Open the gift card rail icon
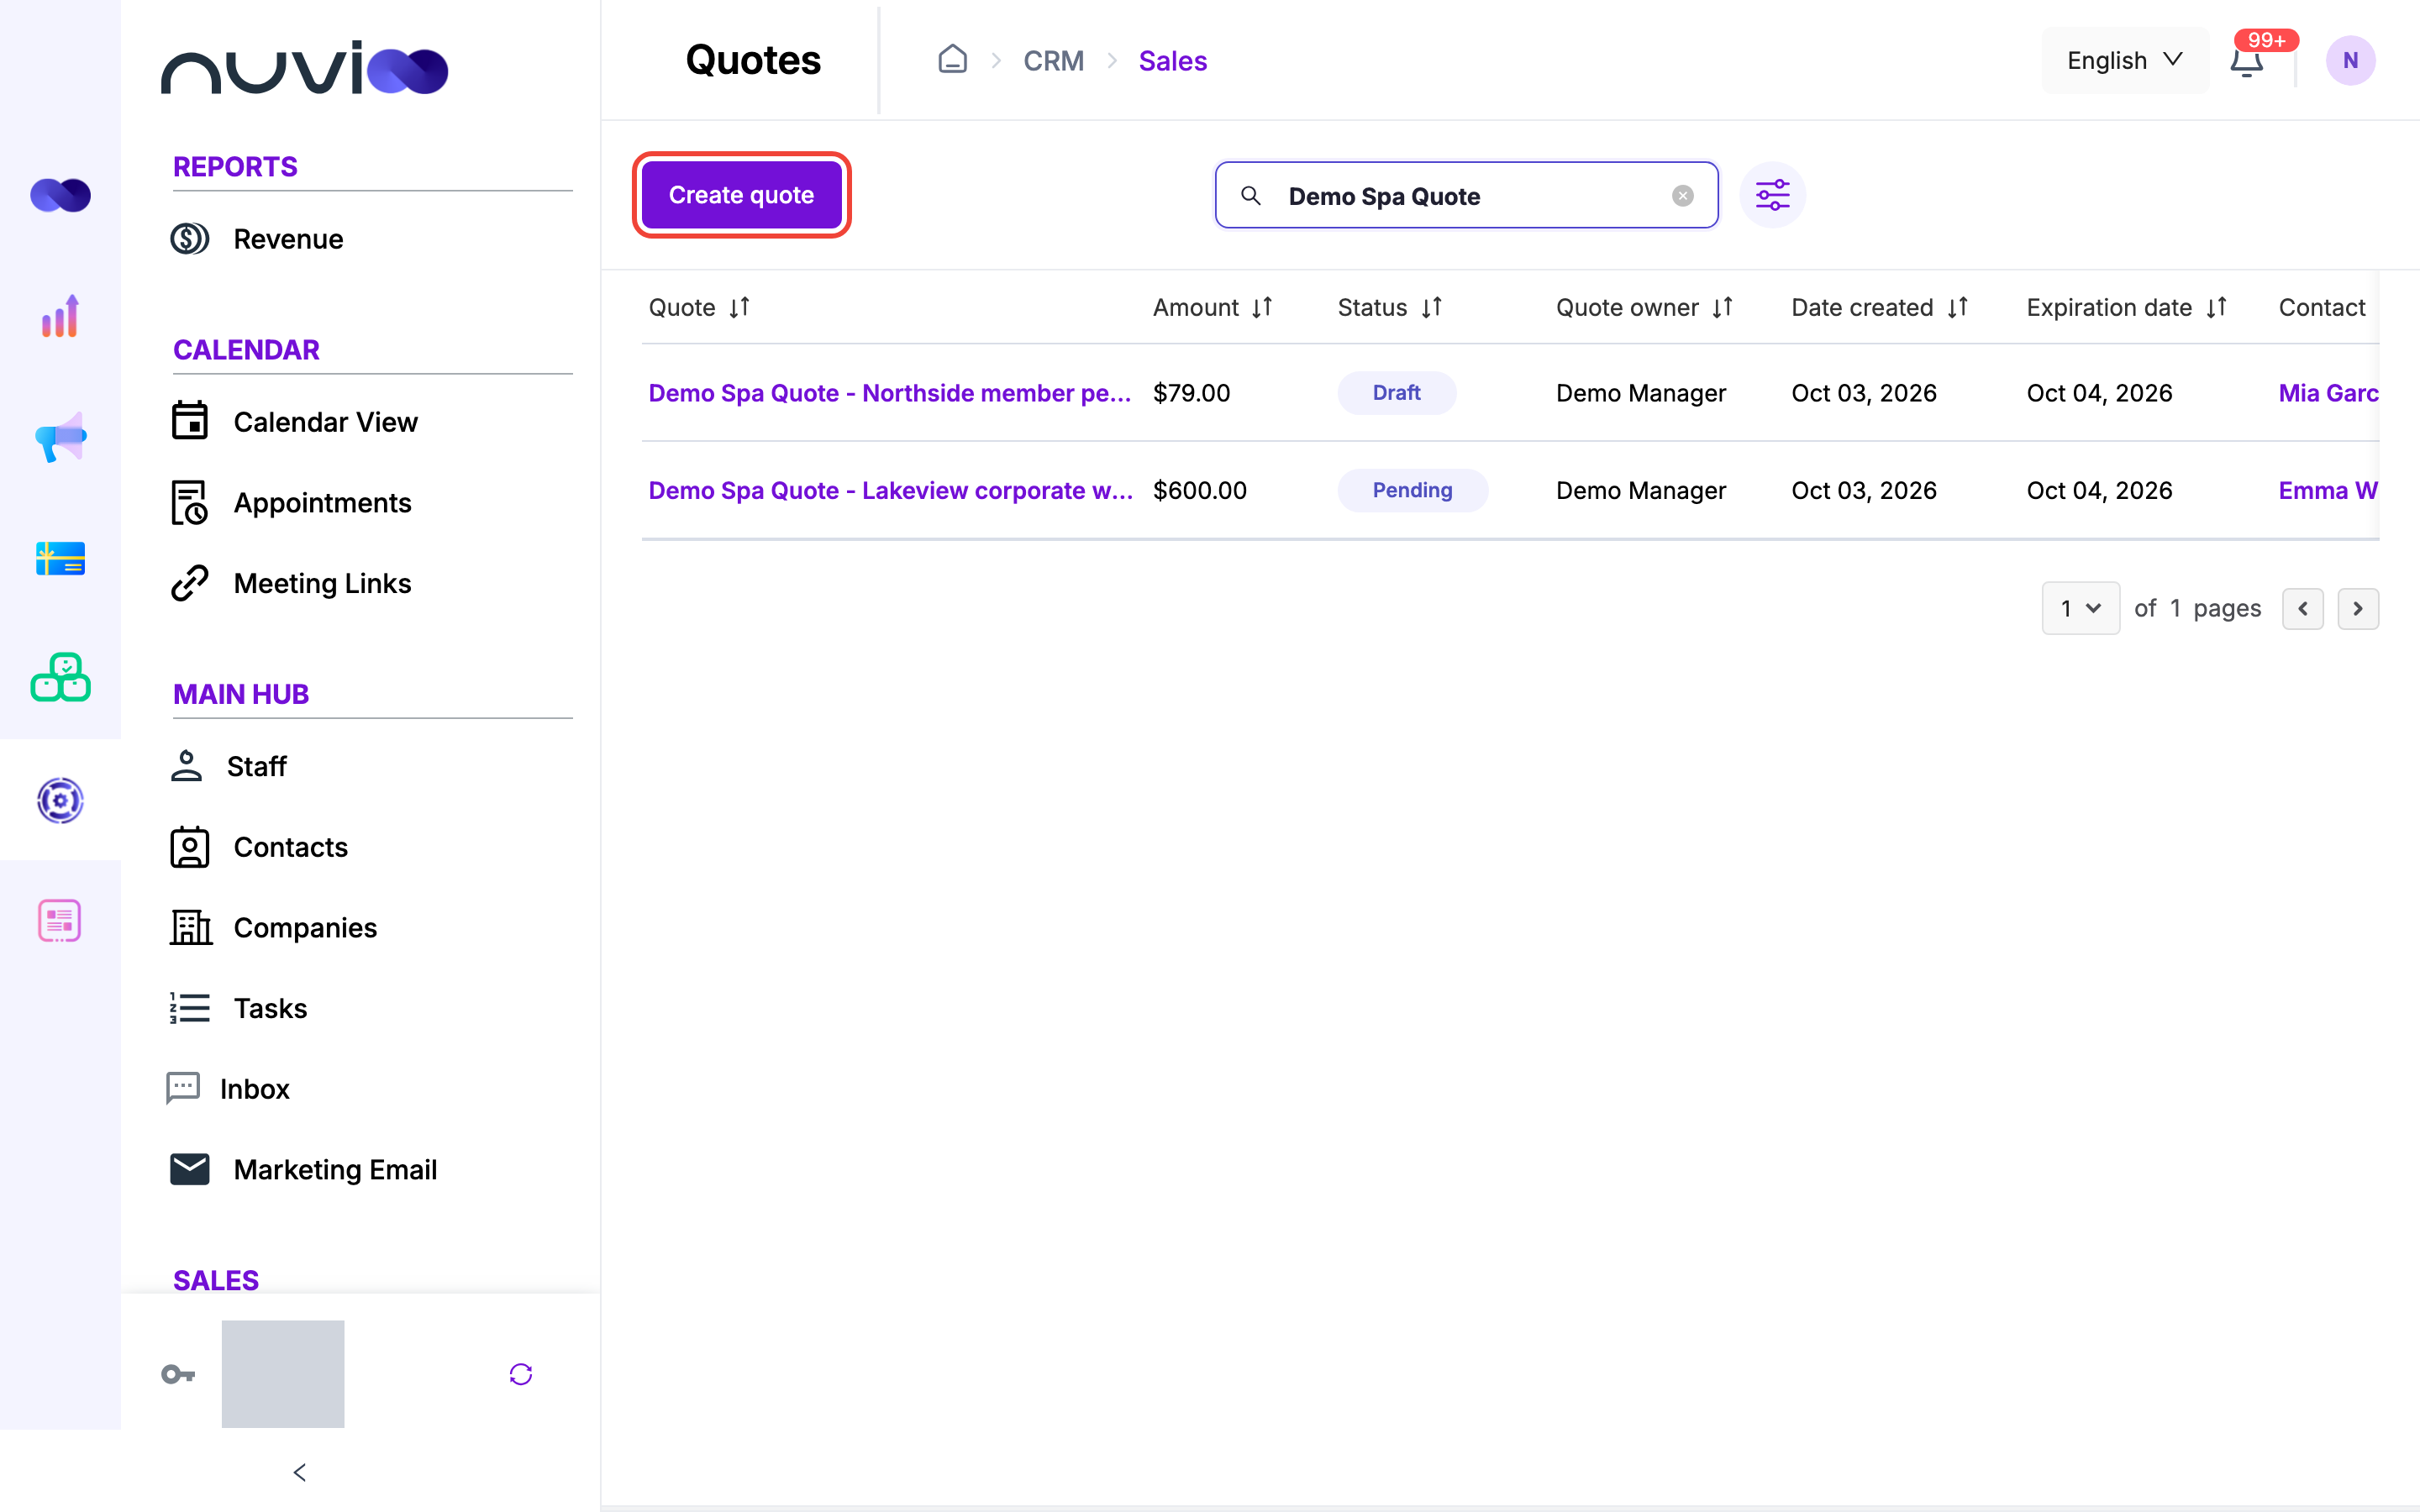The height and width of the screenshot is (1512, 2420). (60, 558)
